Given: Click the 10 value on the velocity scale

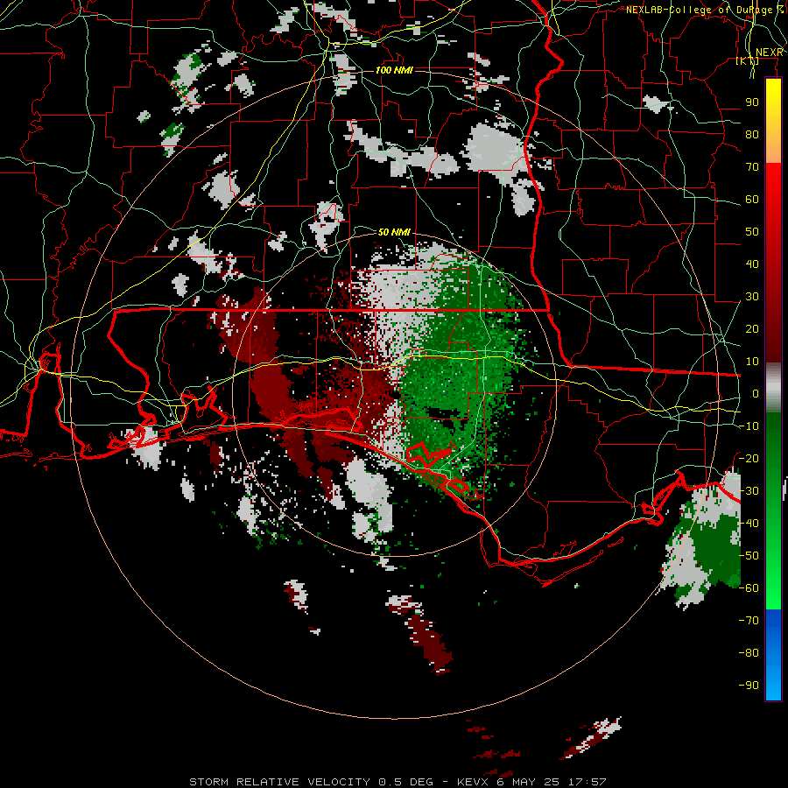Looking at the screenshot, I should tap(752, 362).
